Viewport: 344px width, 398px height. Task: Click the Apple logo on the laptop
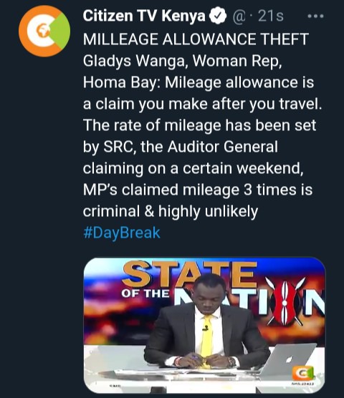(289, 359)
